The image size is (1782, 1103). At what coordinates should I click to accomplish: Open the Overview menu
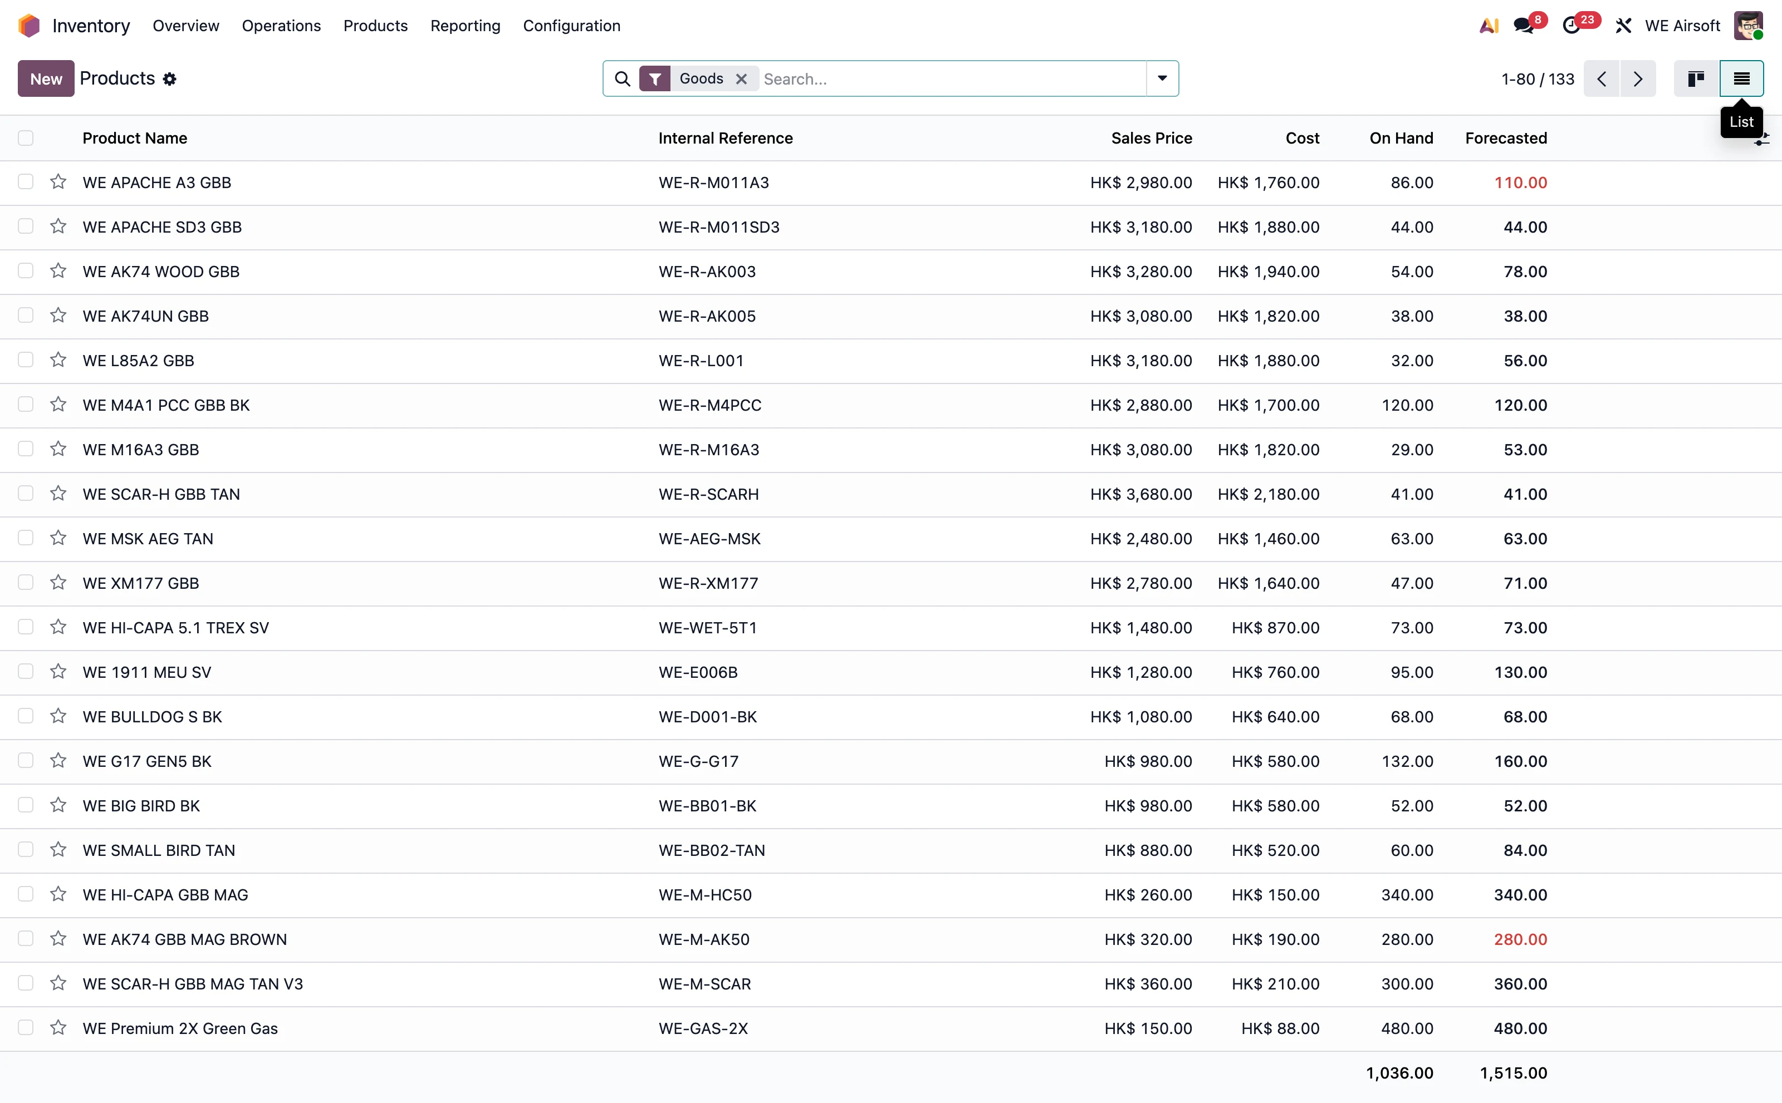click(185, 26)
